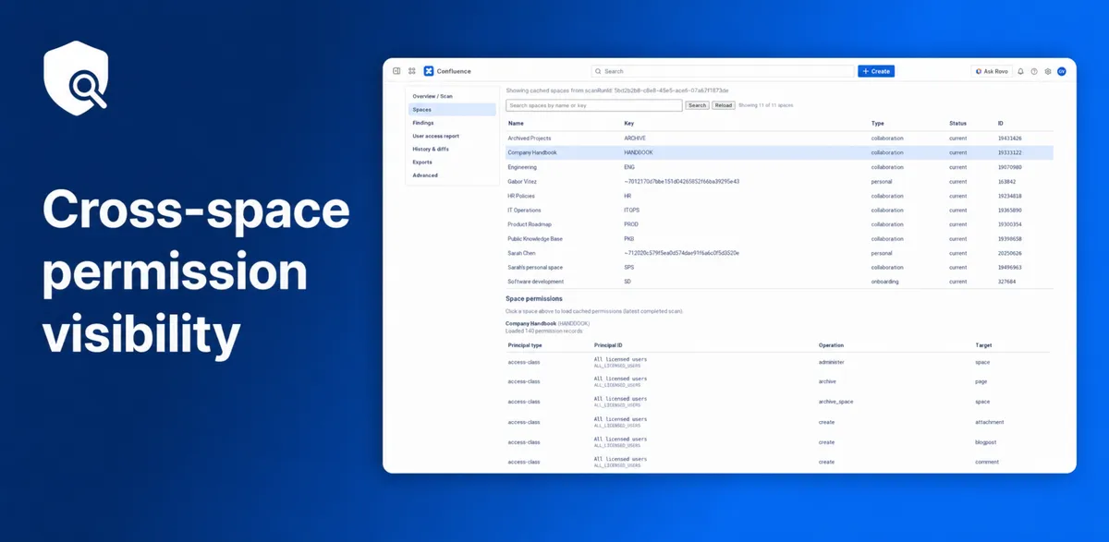
Task: Focus the top Confluence search field
Action: coord(723,71)
